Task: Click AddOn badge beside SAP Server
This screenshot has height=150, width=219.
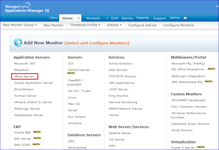Action: [37, 138]
